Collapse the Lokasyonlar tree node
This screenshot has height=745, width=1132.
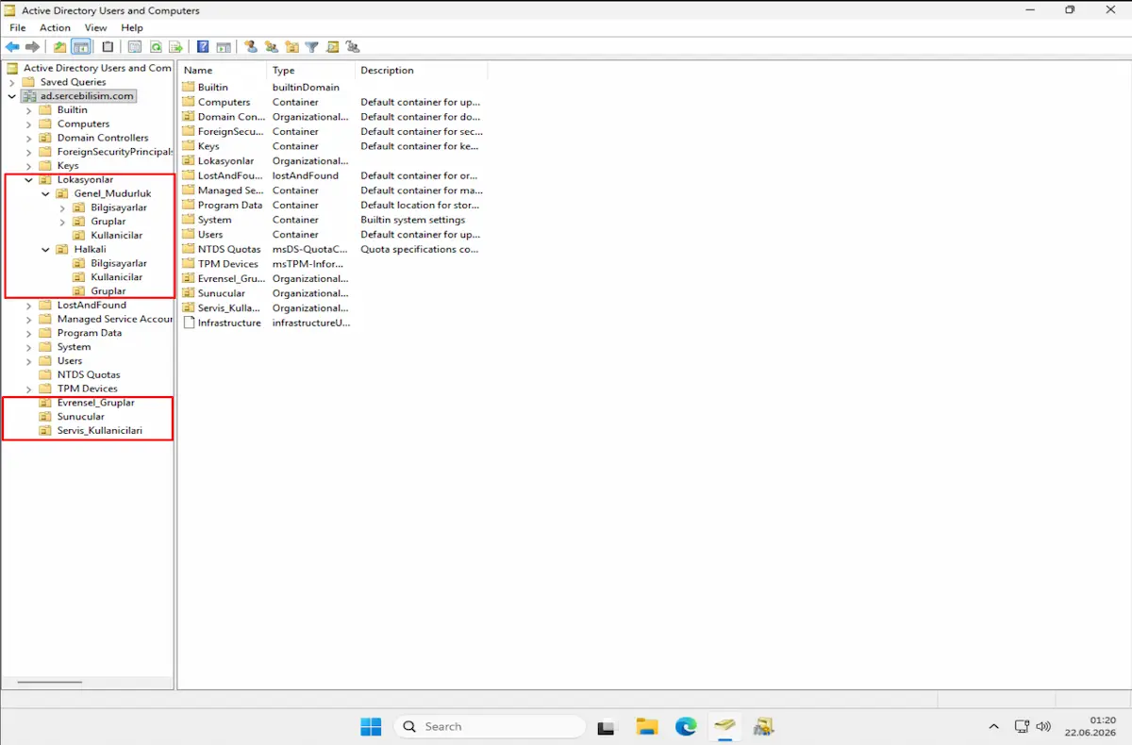(x=28, y=180)
